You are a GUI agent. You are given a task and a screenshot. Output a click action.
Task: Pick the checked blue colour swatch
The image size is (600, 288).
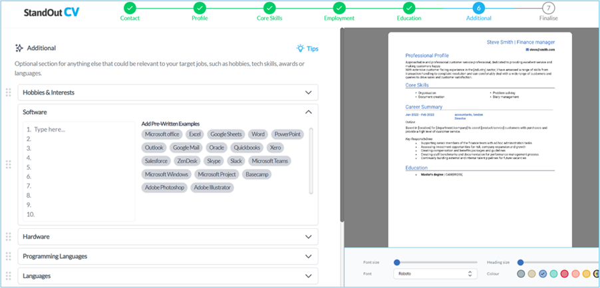543,274
